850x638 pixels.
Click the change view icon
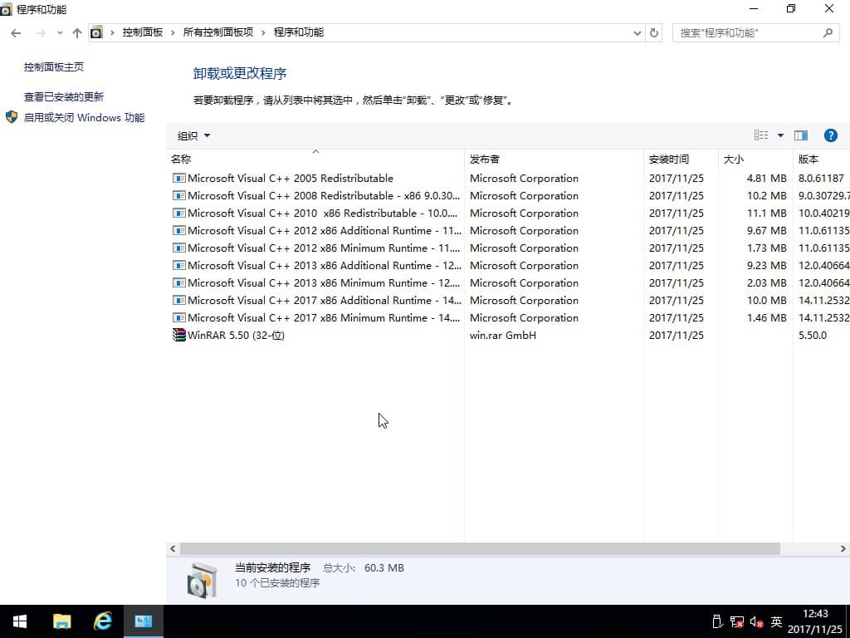click(761, 135)
